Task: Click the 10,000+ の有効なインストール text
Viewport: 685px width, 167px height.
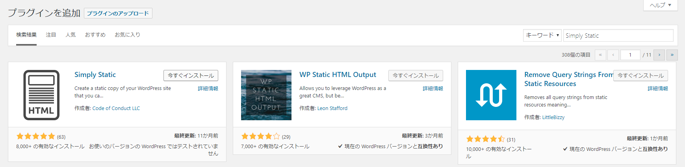Action: coord(499,153)
